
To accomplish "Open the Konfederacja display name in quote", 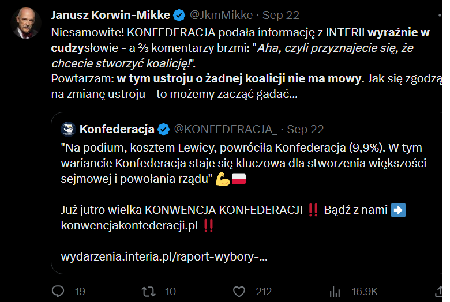I will pyautogui.click(x=117, y=129).
